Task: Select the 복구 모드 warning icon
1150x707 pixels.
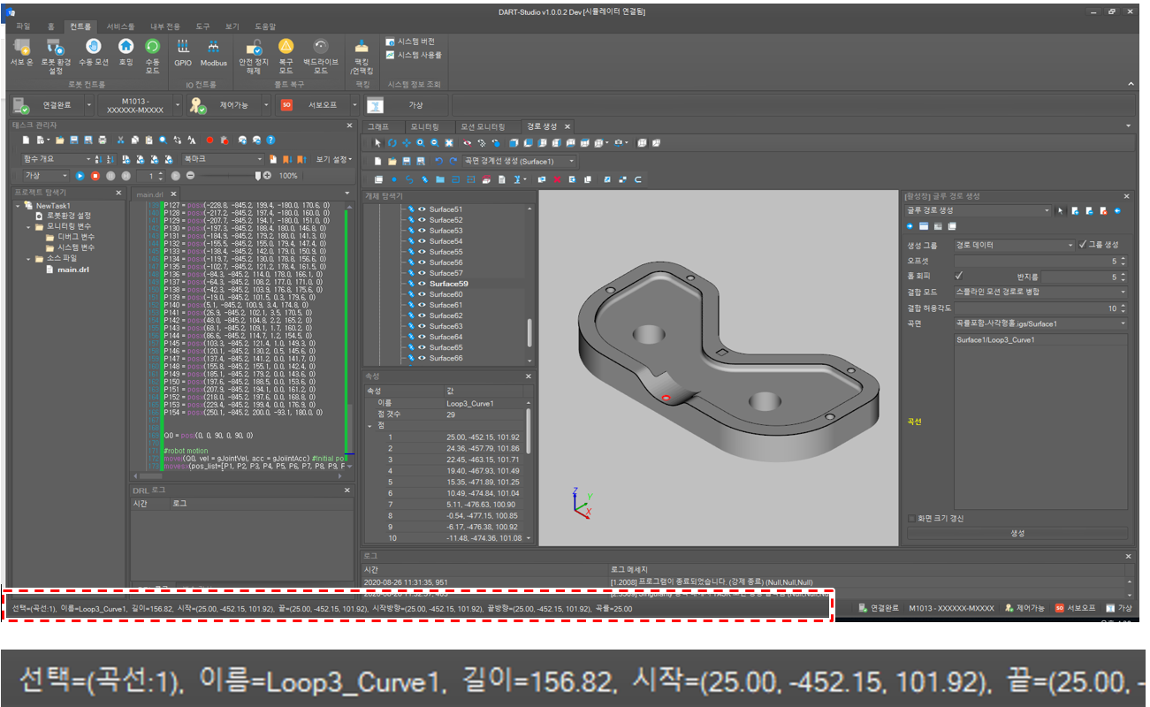Action: (x=286, y=47)
